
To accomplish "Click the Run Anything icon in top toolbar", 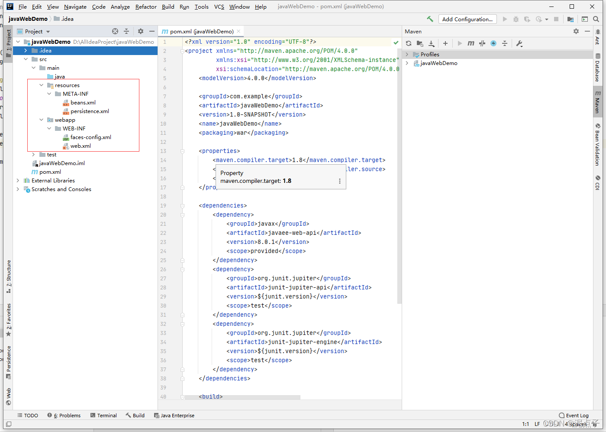I will 585,19.
